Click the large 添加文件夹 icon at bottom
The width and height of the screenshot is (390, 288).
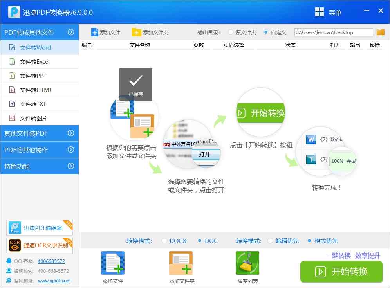(x=181, y=263)
